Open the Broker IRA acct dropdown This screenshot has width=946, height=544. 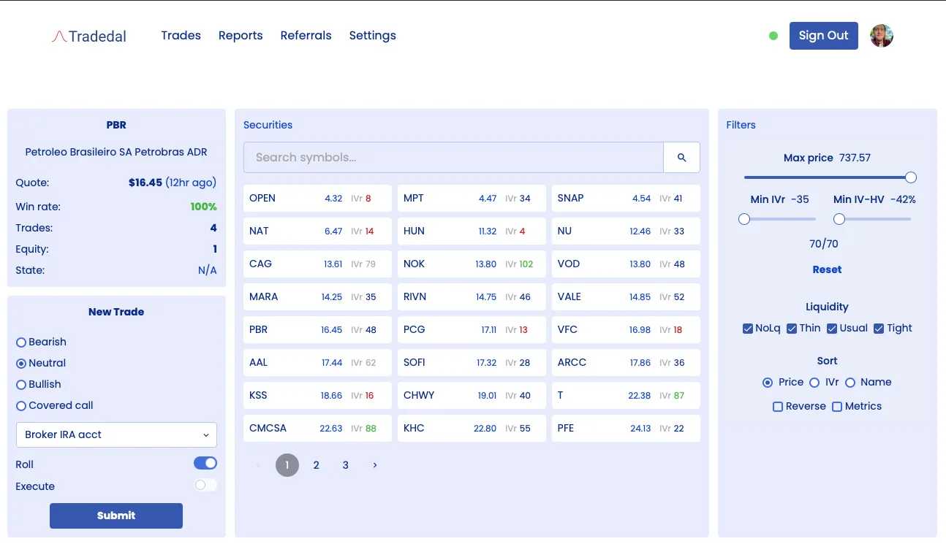click(116, 434)
